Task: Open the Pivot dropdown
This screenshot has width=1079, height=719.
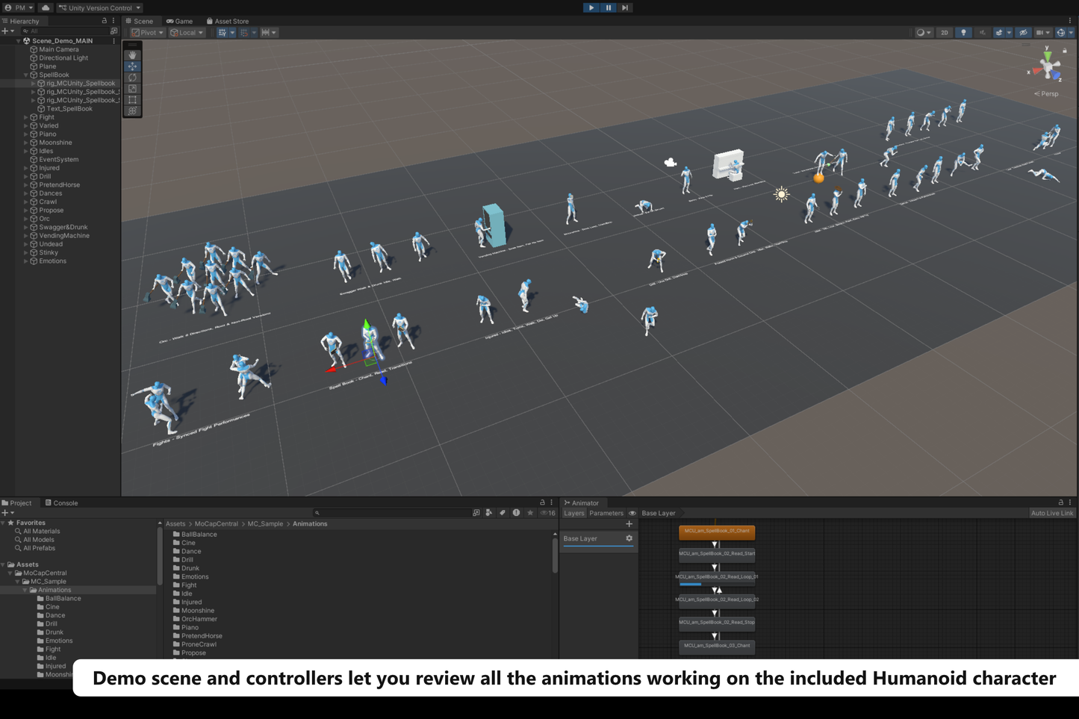Action: click(x=147, y=32)
